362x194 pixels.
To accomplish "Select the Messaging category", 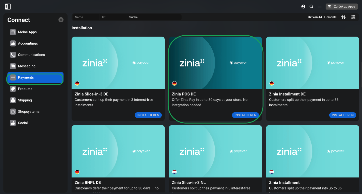I will [35, 66].
